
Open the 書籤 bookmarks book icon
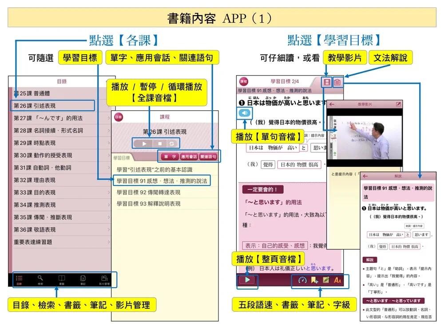(61, 280)
